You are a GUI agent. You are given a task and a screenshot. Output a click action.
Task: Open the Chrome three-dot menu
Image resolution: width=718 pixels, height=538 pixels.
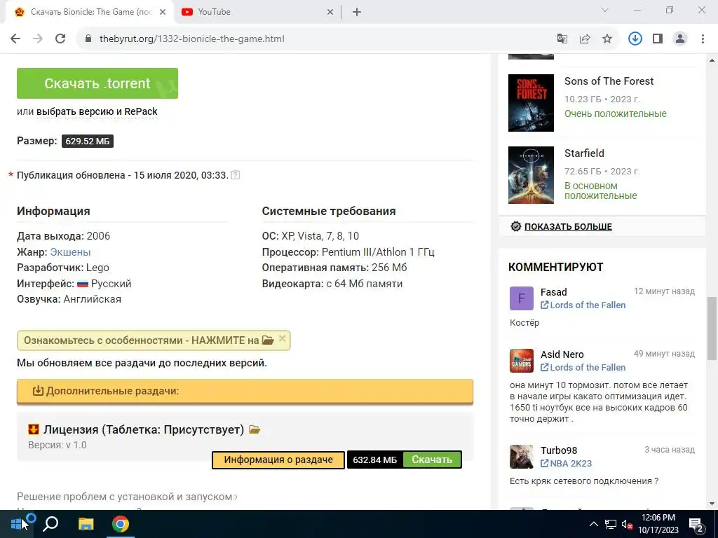click(x=703, y=39)
